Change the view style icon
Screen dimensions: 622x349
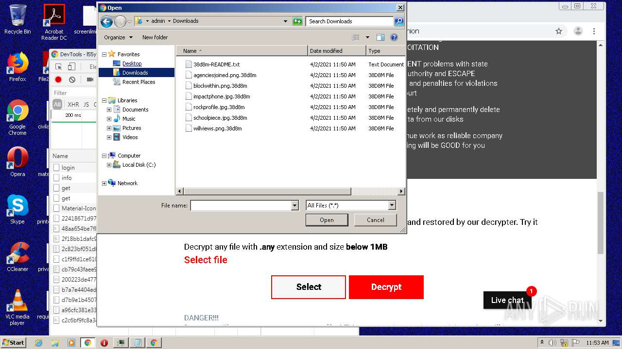click(x=356, y=37)
